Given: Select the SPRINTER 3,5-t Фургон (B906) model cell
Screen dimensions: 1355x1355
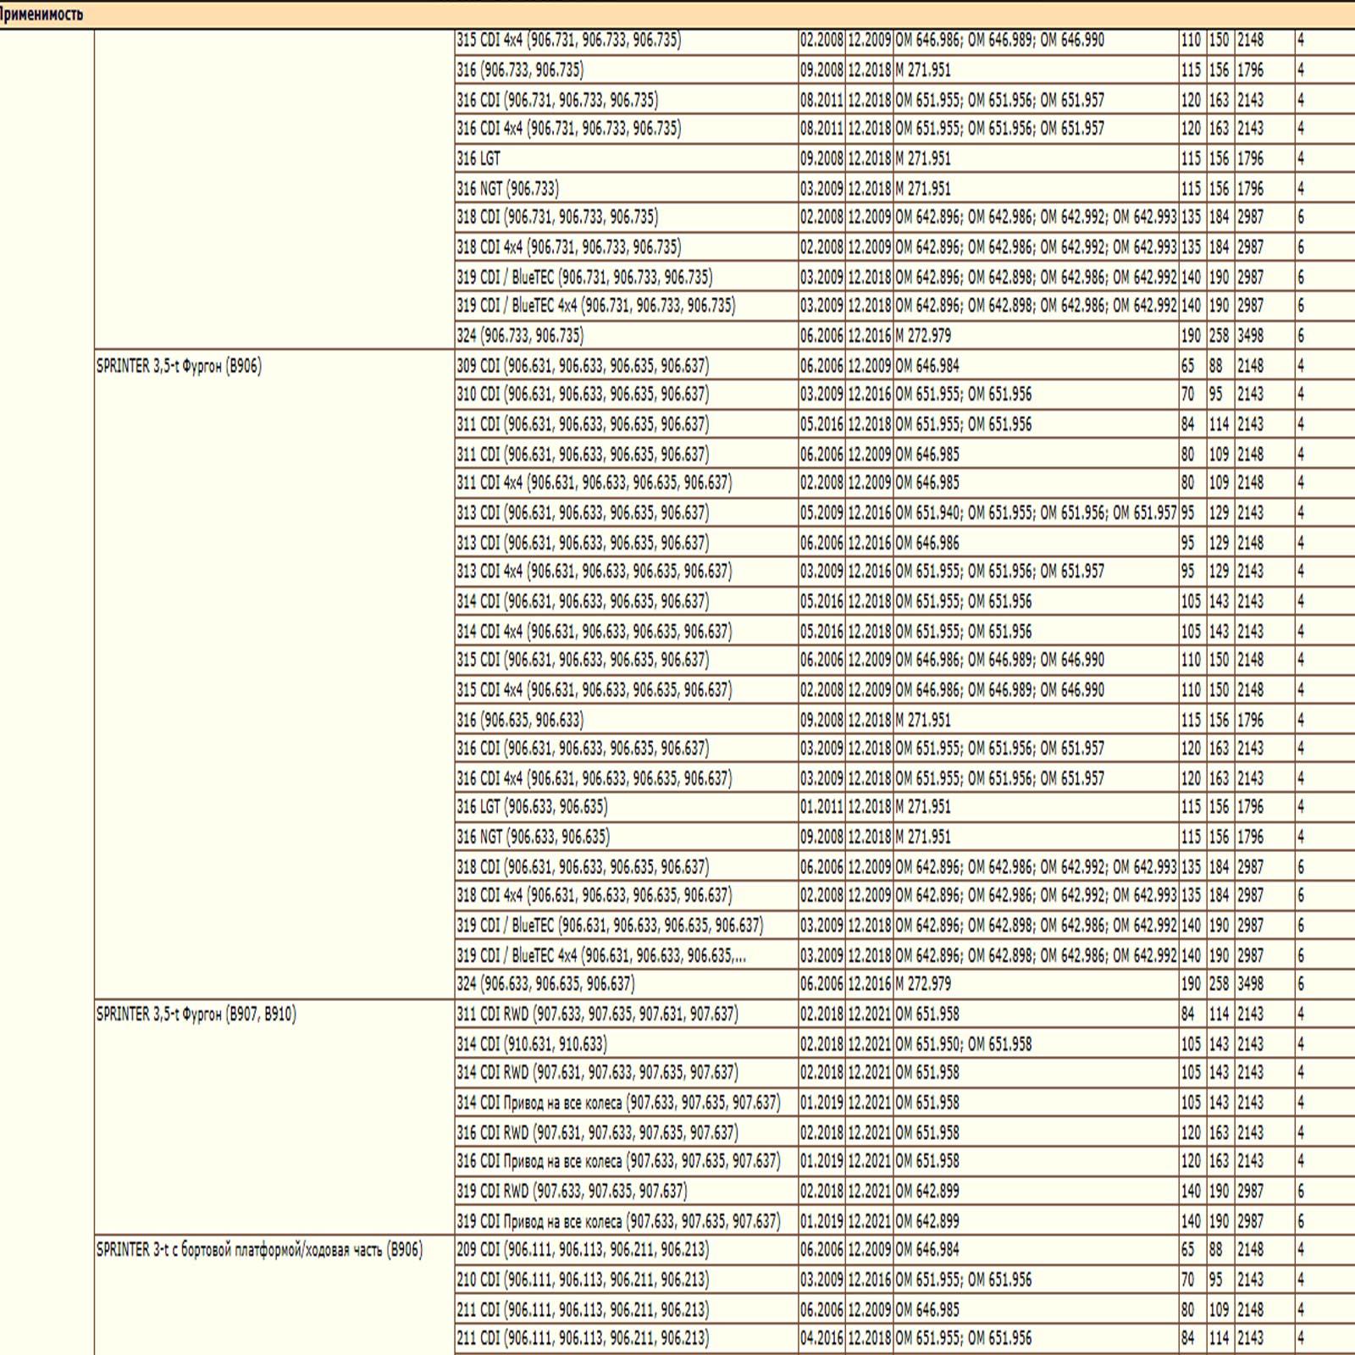Looking at the screenshot, I should point(179,366).
